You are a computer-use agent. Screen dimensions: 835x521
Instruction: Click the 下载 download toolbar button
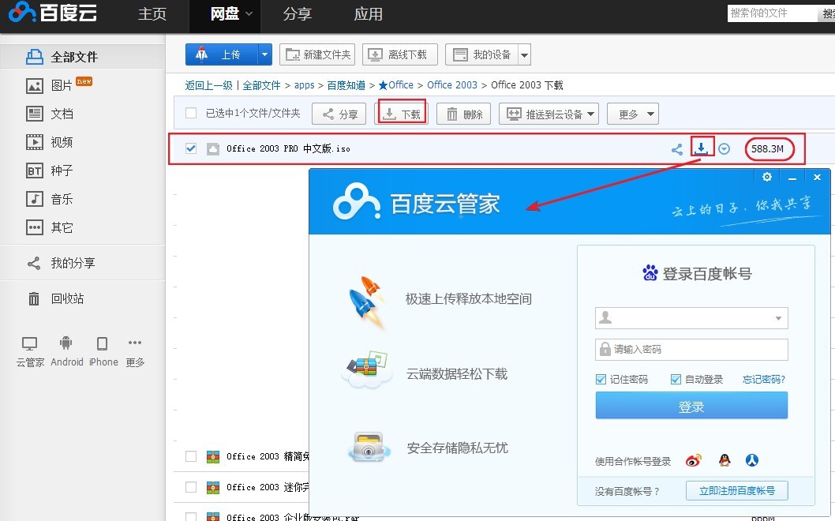pos(402,114)
